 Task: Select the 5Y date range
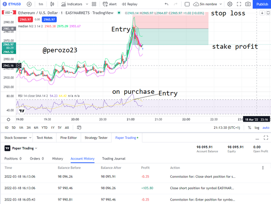coord(60,128)
